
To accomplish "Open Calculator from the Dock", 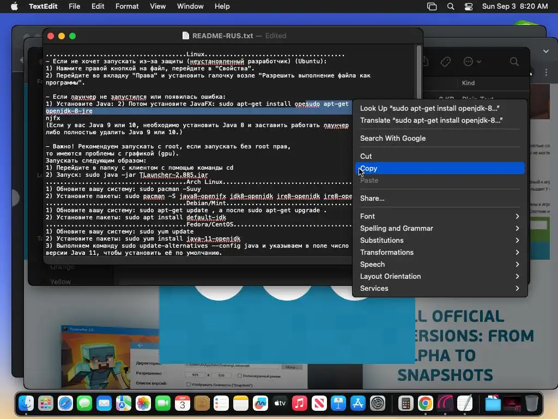I will point(405,403).
